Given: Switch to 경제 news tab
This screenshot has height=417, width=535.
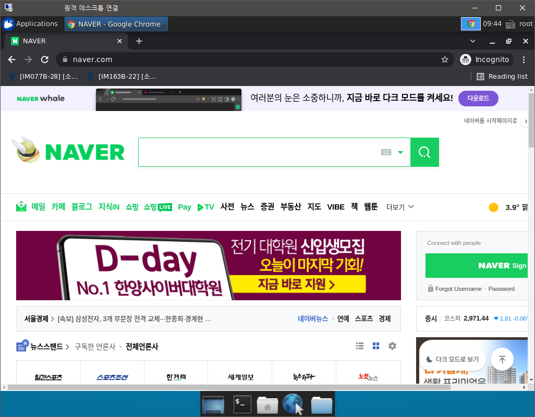Looking at the screenshot, I should 384,318.
